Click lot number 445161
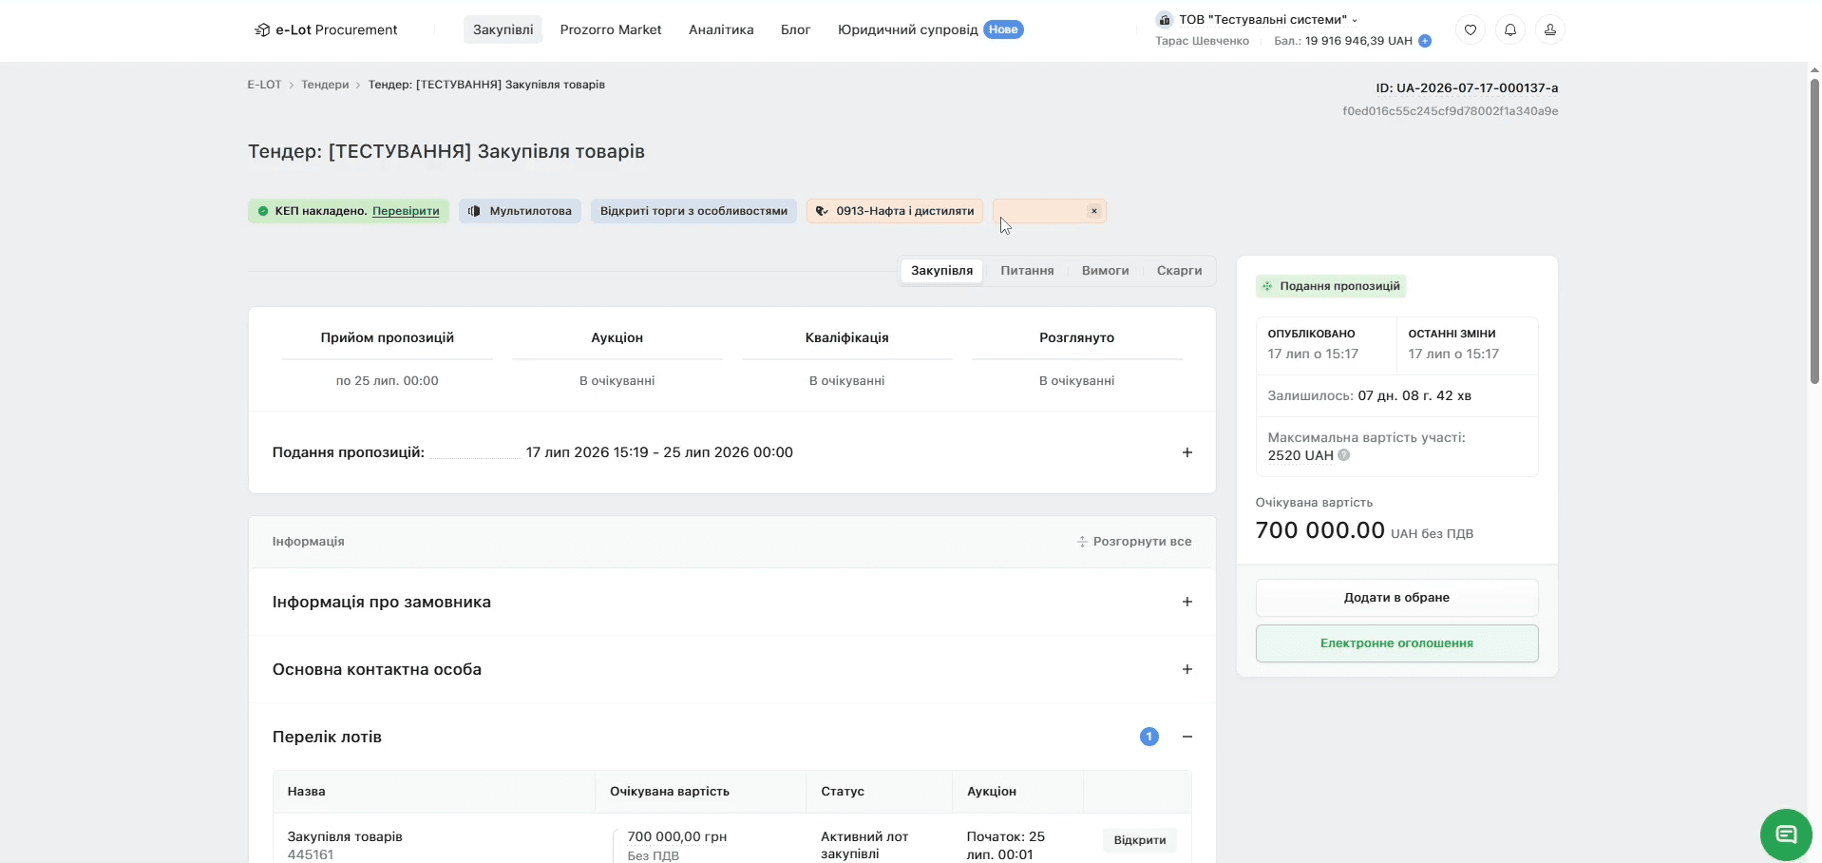This screenshot has width=1822, height=863. (x=311, y=854)
